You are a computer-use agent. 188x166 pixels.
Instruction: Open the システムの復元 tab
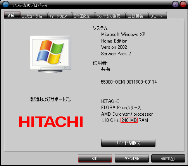click(110, 16)
